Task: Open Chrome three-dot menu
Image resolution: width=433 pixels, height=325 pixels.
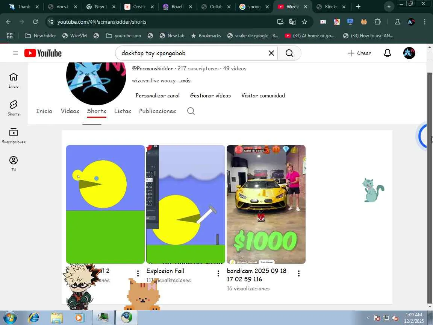Action: [424, 22]
